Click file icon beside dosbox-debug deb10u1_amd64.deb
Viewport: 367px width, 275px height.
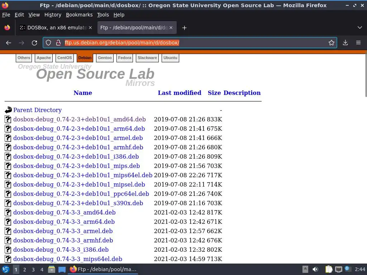(8, 119)
